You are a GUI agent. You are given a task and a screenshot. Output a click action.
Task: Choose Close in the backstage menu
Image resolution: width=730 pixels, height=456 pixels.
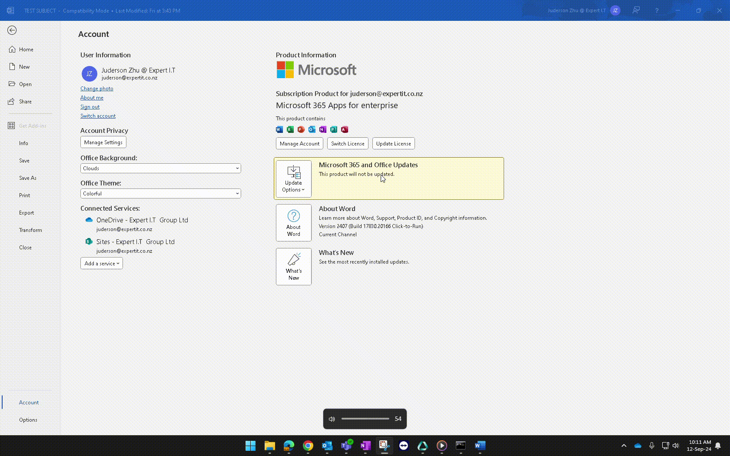[x=25, y=248]
